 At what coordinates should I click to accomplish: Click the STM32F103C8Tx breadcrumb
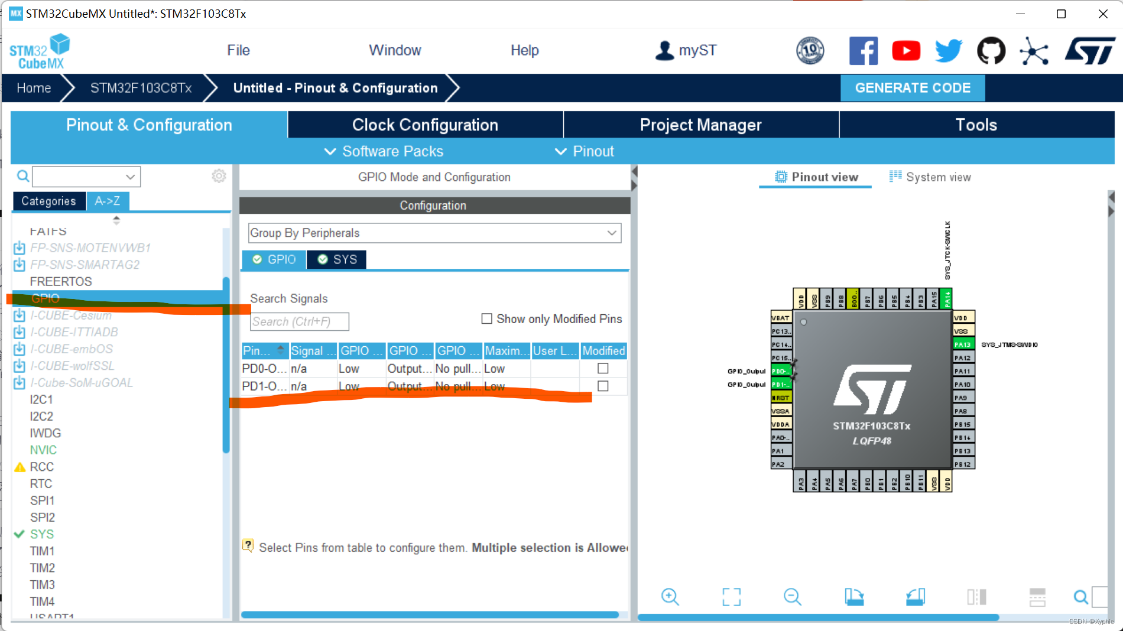(x=141, y=87)
